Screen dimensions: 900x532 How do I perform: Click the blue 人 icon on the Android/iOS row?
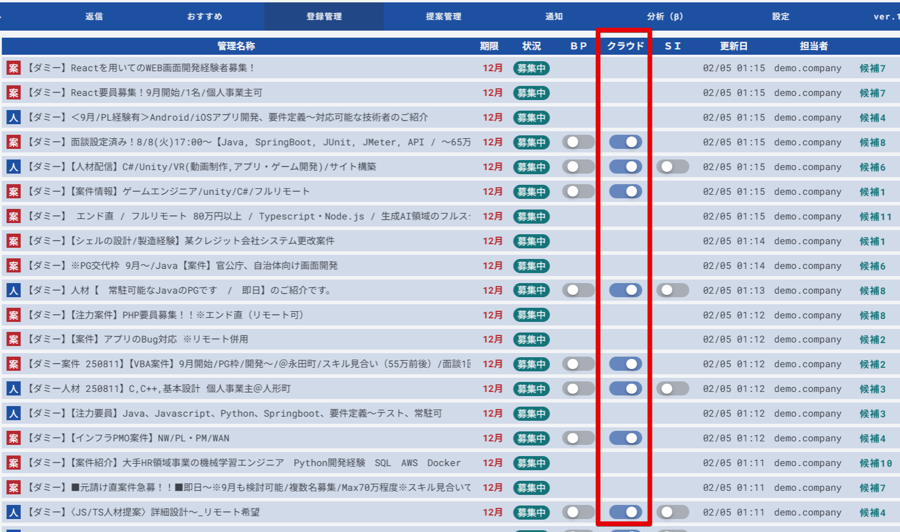(x=13, y=118)
